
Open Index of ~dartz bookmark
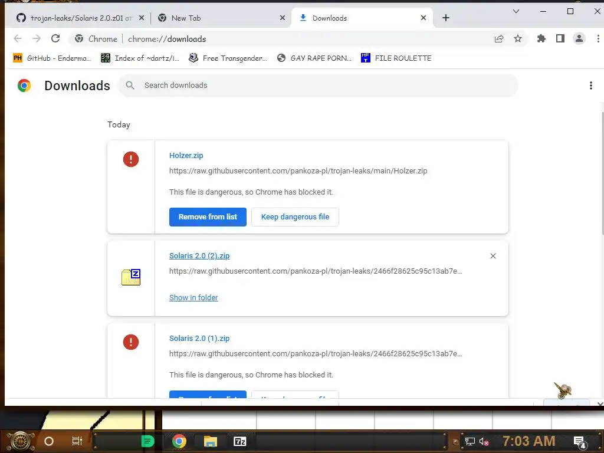(x=140, y=58)
